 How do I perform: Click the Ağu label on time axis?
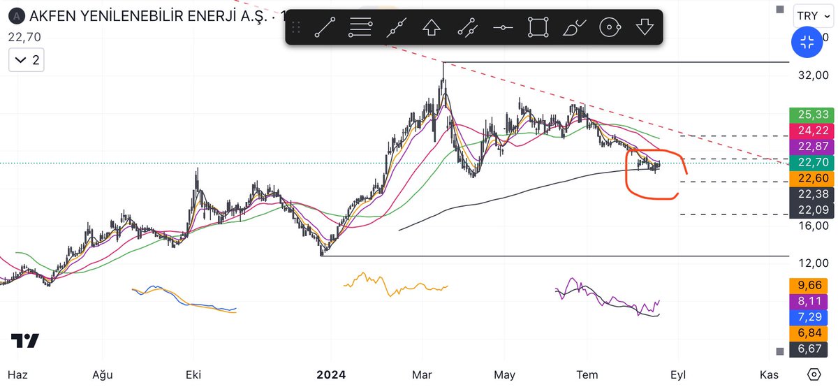(102, 375)
